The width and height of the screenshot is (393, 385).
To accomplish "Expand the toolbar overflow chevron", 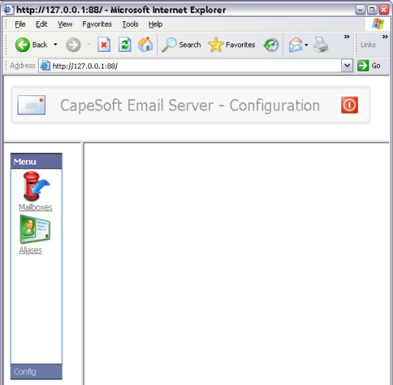I will (346, 37).
